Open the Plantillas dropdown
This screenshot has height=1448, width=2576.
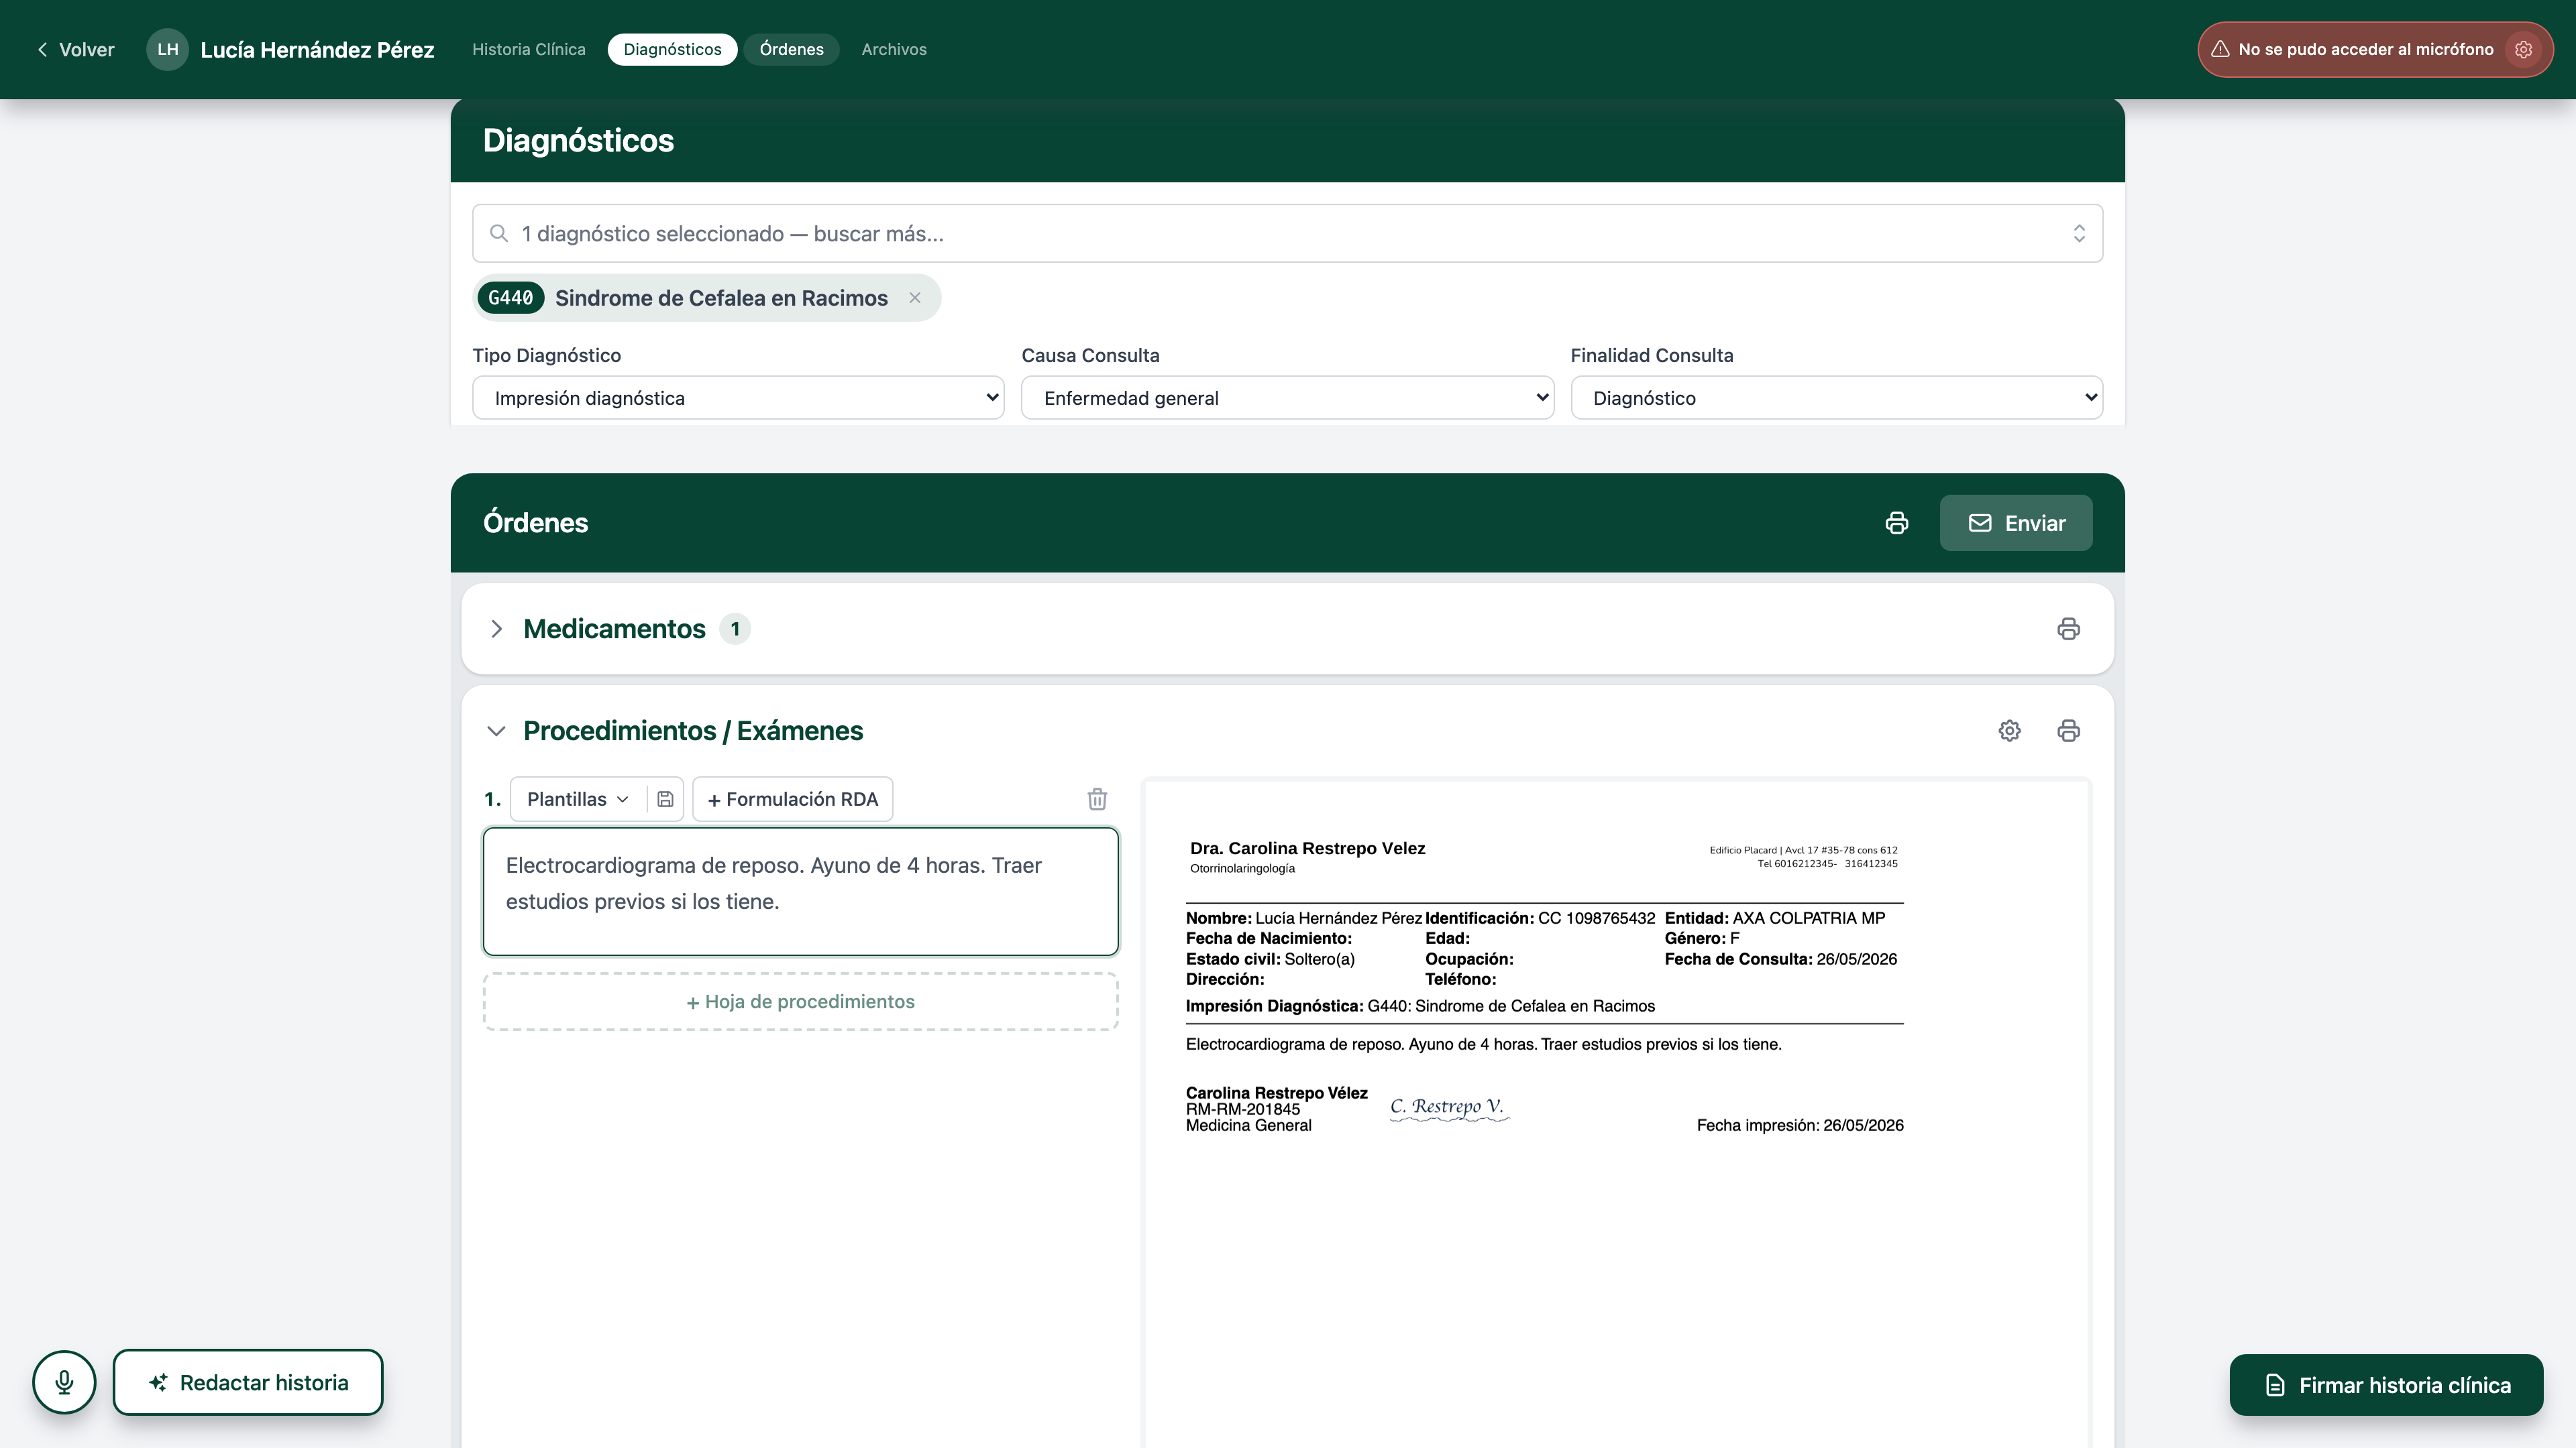tap(578, 800)
